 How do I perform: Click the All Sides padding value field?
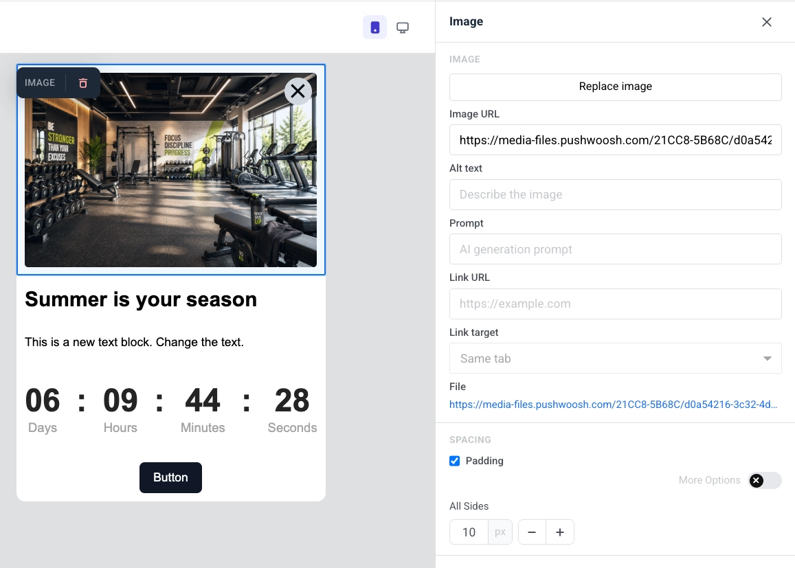coord(469,532)
